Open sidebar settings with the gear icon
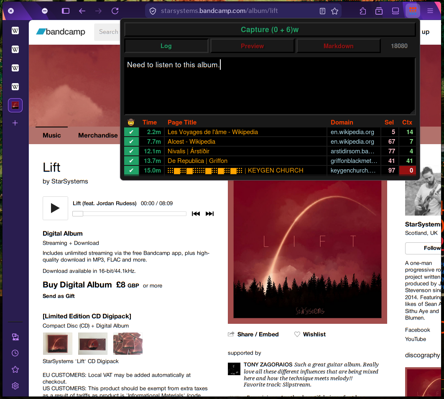Screen dimensions: 444x399 click(15, 386)
